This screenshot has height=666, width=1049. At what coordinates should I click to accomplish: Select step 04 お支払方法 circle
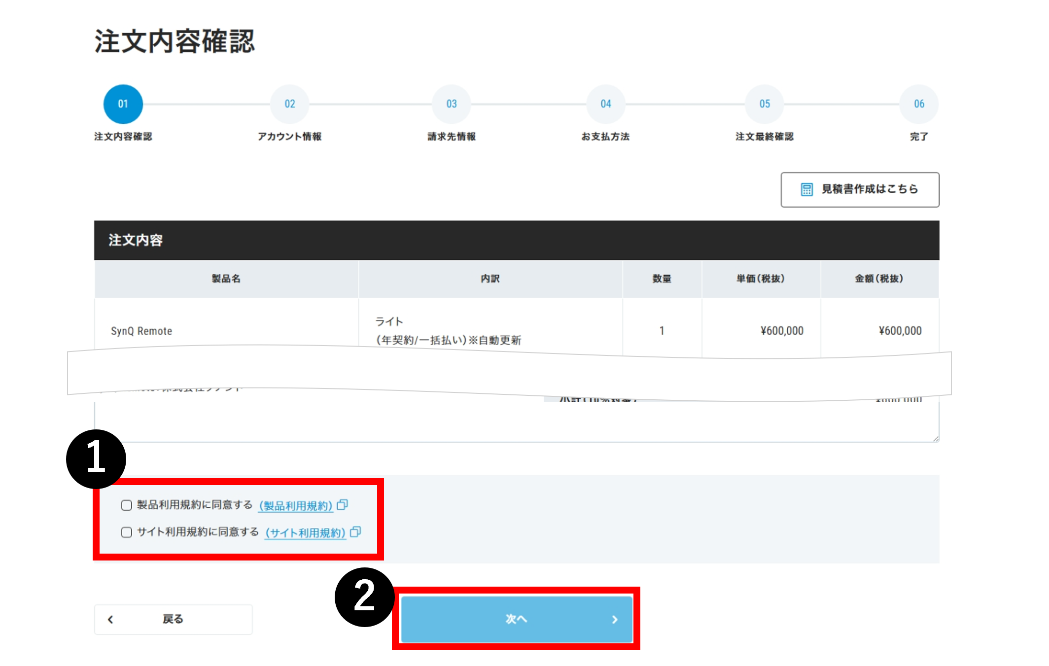point(605,104)
